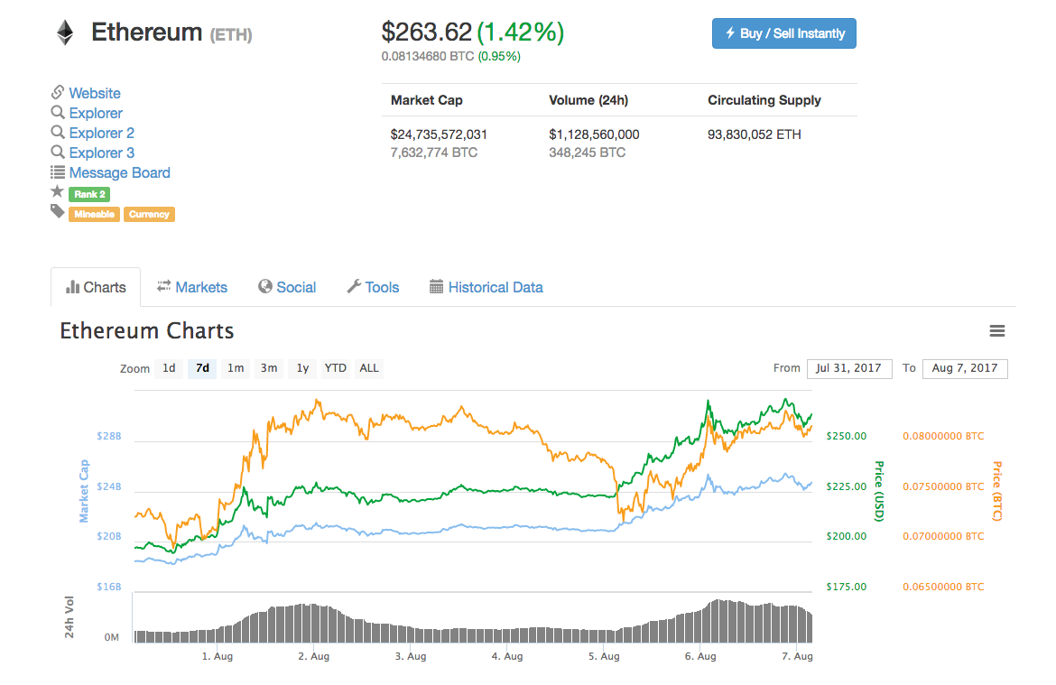Click the Market Cap axis label
Viewport: 1056px width, 685px height.
pyautogui.click(x=84, y=491)
